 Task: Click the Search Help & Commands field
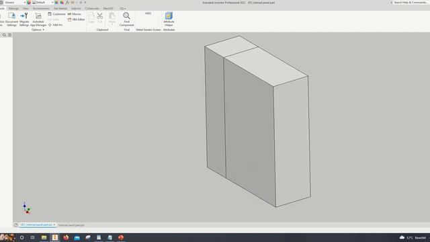[x=411, y=2]
